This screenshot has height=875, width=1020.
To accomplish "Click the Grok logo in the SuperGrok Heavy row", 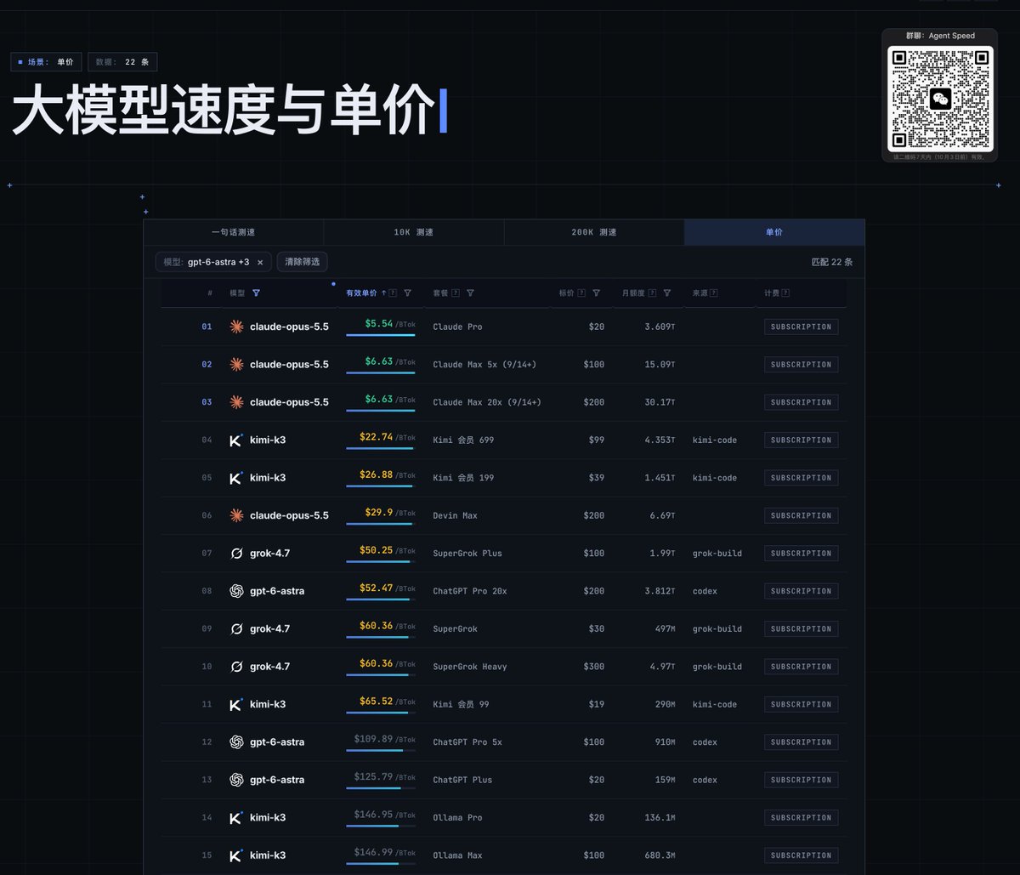I will click(x=236, y=667).
